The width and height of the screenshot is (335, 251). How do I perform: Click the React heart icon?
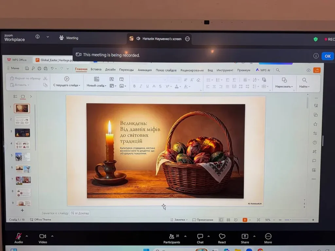[x=222, y=237]
